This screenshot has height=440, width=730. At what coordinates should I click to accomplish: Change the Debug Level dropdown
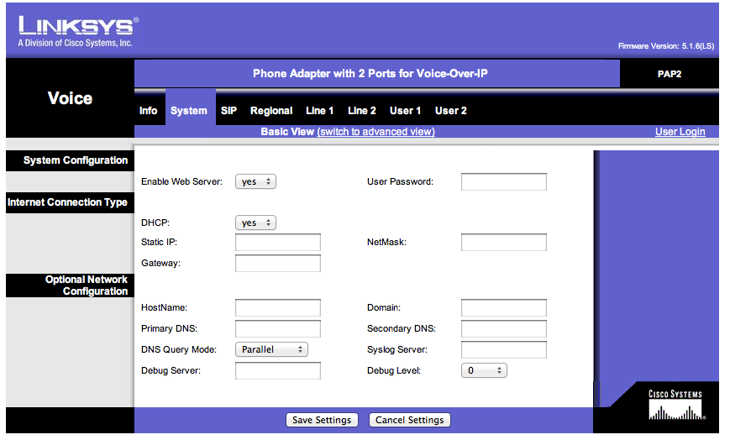[x=484, y=370]
